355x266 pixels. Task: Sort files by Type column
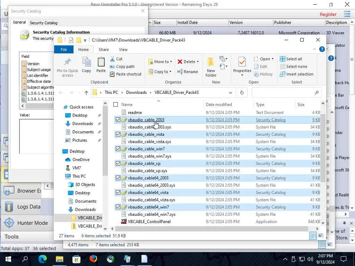pos(274,105)
